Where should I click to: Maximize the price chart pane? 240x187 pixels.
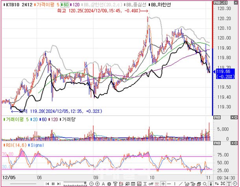[236, 3]
